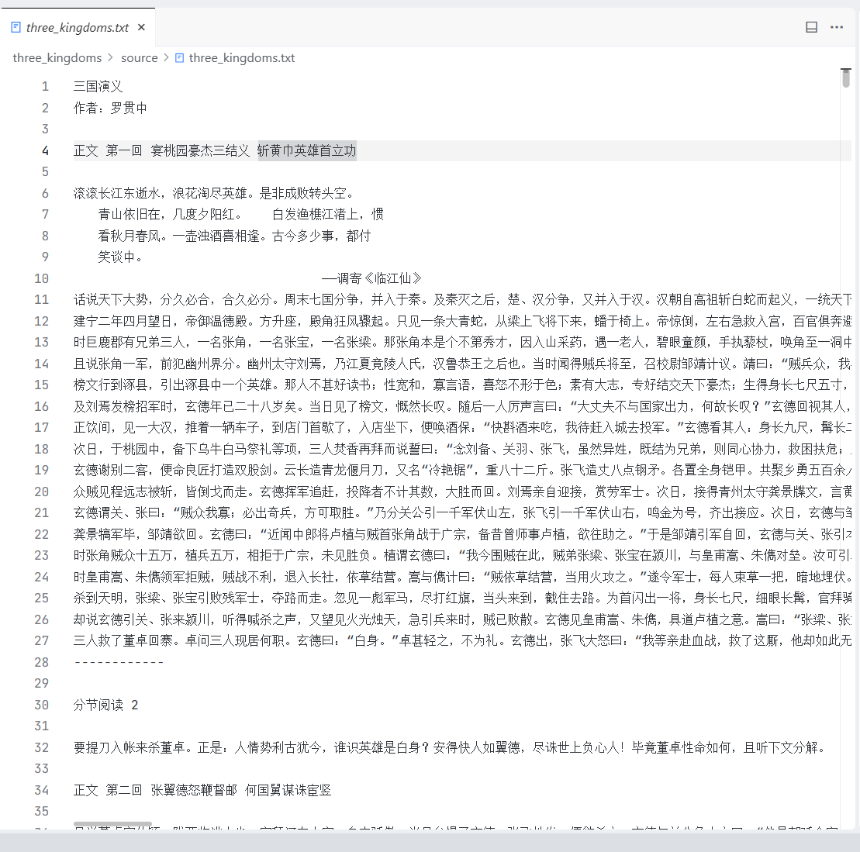Open the source breadcrumb folder
Viewport: 860px width, 852px height.
click(x=140, y=57)
